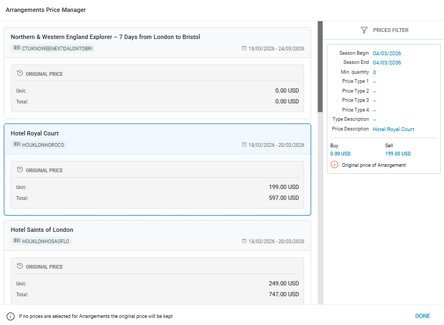Click calendar icon beside Hotel Royal Court dates
444x325 pixels.
click(x=244, y=145)
